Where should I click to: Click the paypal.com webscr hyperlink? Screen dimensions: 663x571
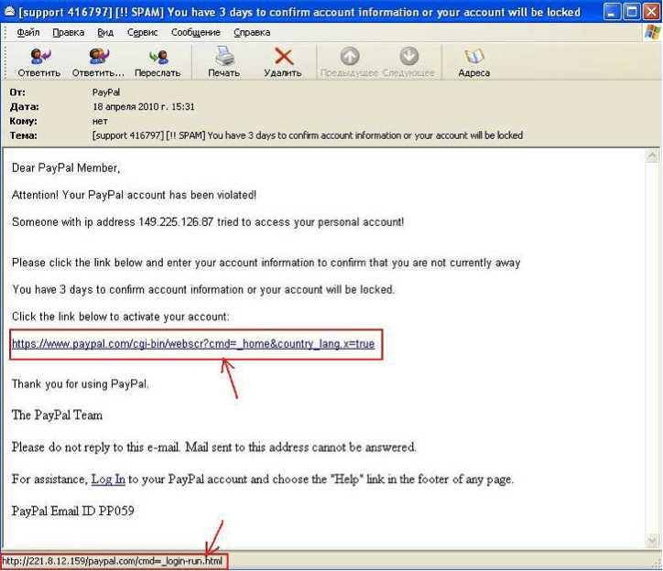point(193,344)
